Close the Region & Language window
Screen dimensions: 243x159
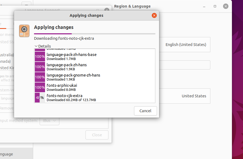click(x=226, y=6)
